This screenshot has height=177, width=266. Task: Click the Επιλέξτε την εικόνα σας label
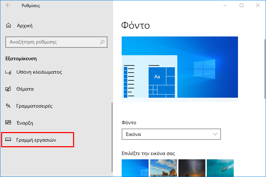[x=148, y=153]
